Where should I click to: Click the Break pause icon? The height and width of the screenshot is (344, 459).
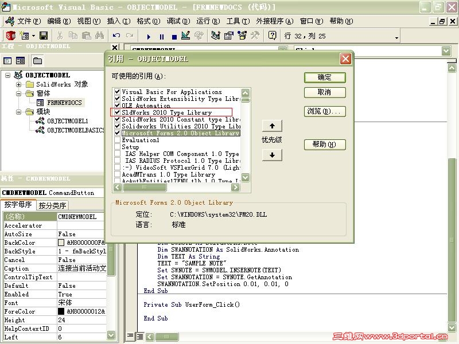(x=162, y=37)
